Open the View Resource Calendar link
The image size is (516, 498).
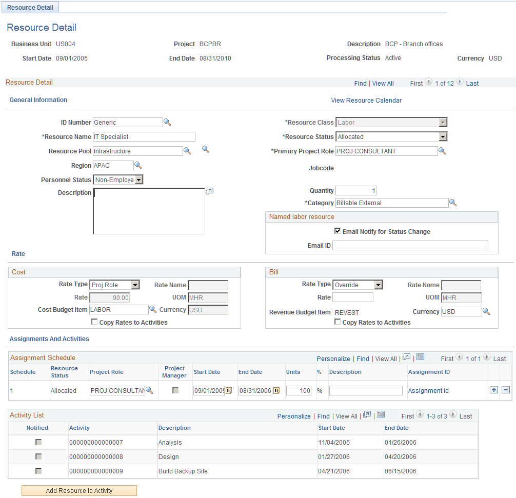[366, 100]
